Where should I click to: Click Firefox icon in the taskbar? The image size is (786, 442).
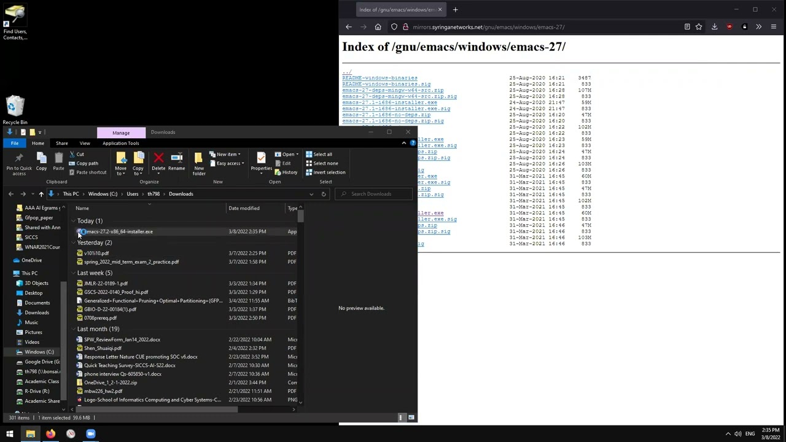coord(50,434)
